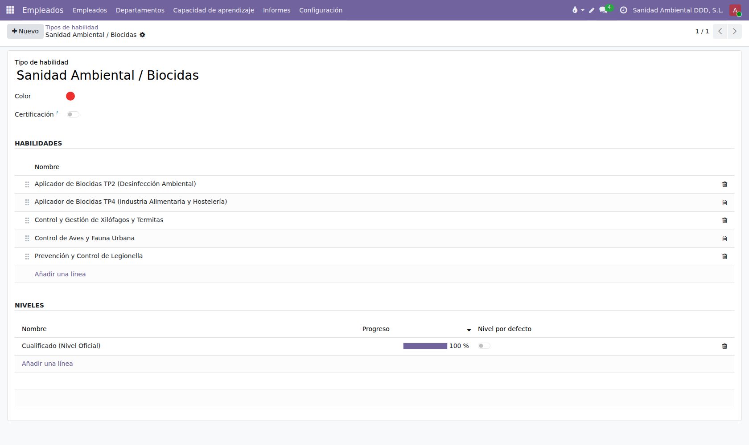Click drag handle of Prevención Legionella row
This screenshot has width=749, height=445.
[x=27, y=256]
